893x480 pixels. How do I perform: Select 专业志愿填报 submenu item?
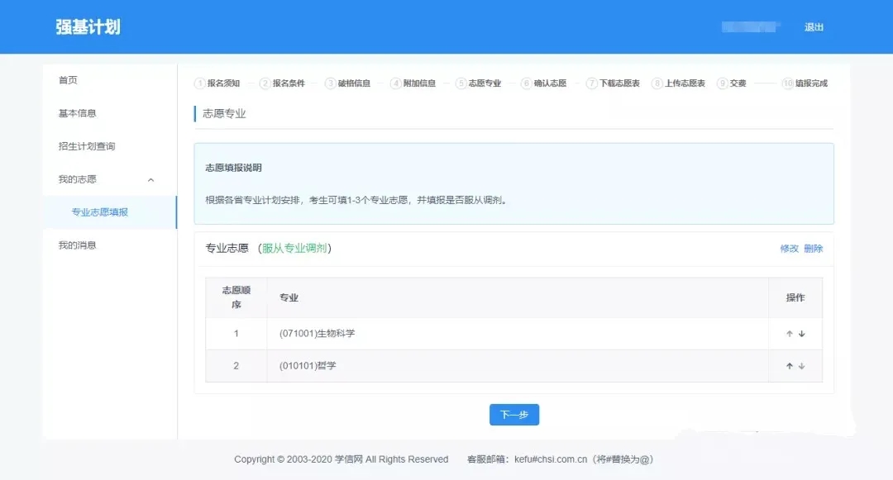click(x=99, y=212)
